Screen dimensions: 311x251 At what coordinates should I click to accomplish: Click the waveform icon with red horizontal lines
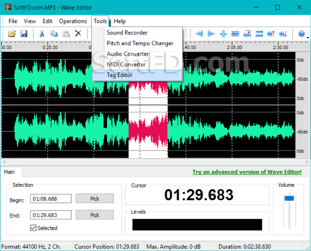235,34
